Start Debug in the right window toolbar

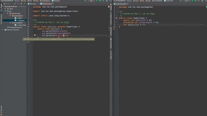[195, 1]
